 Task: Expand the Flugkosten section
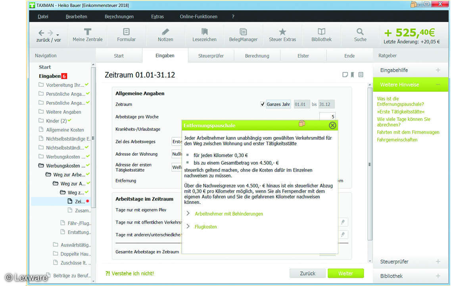[x=188, y=227]
